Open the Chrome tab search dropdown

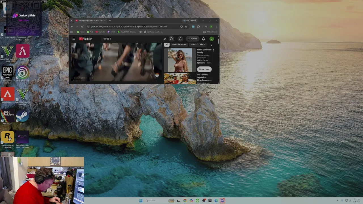point(72,20)
